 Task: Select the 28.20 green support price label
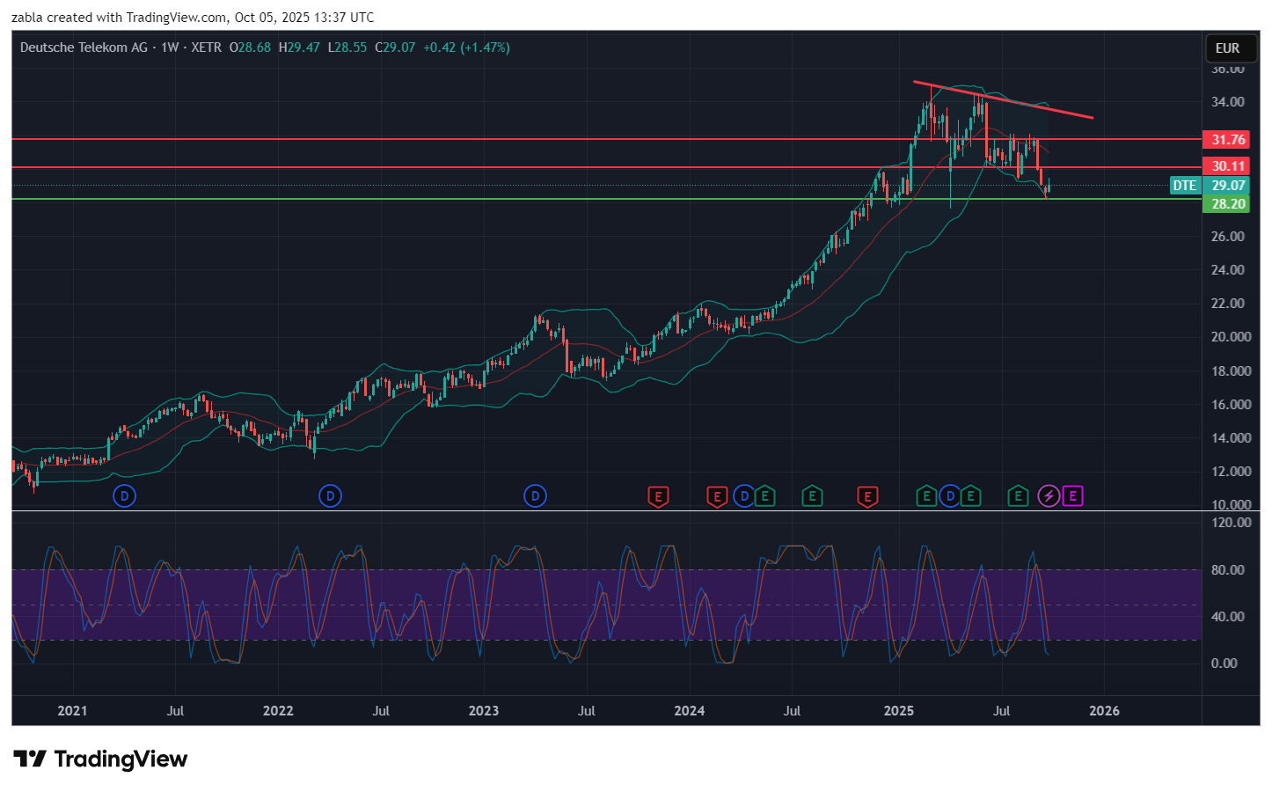pos(1227,204)
